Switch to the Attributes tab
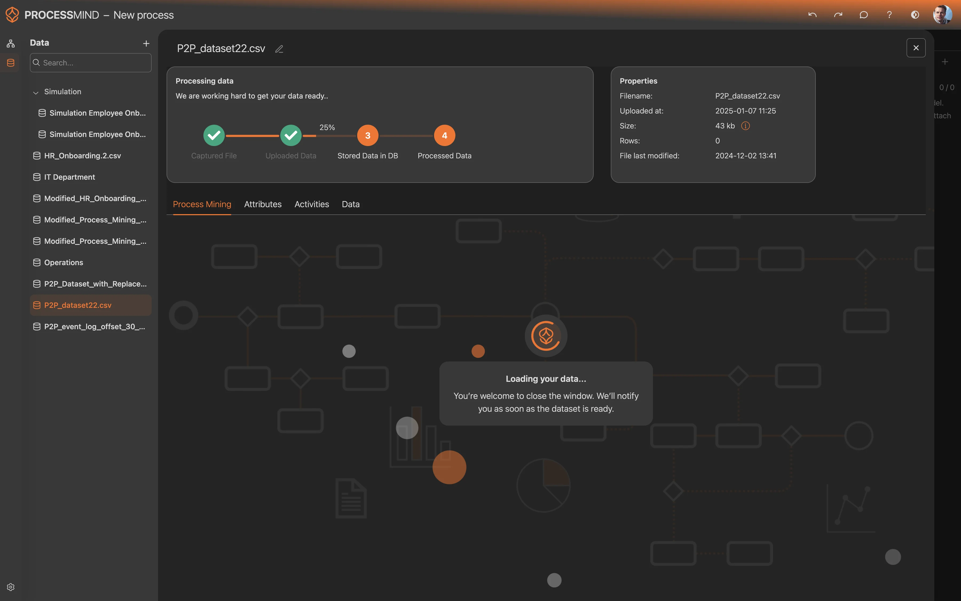This screenshot has height=601, width=961. tap(263, 204)
